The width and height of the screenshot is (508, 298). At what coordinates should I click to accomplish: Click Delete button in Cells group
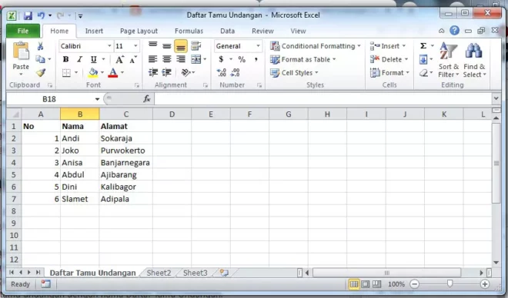coord(389,59)
